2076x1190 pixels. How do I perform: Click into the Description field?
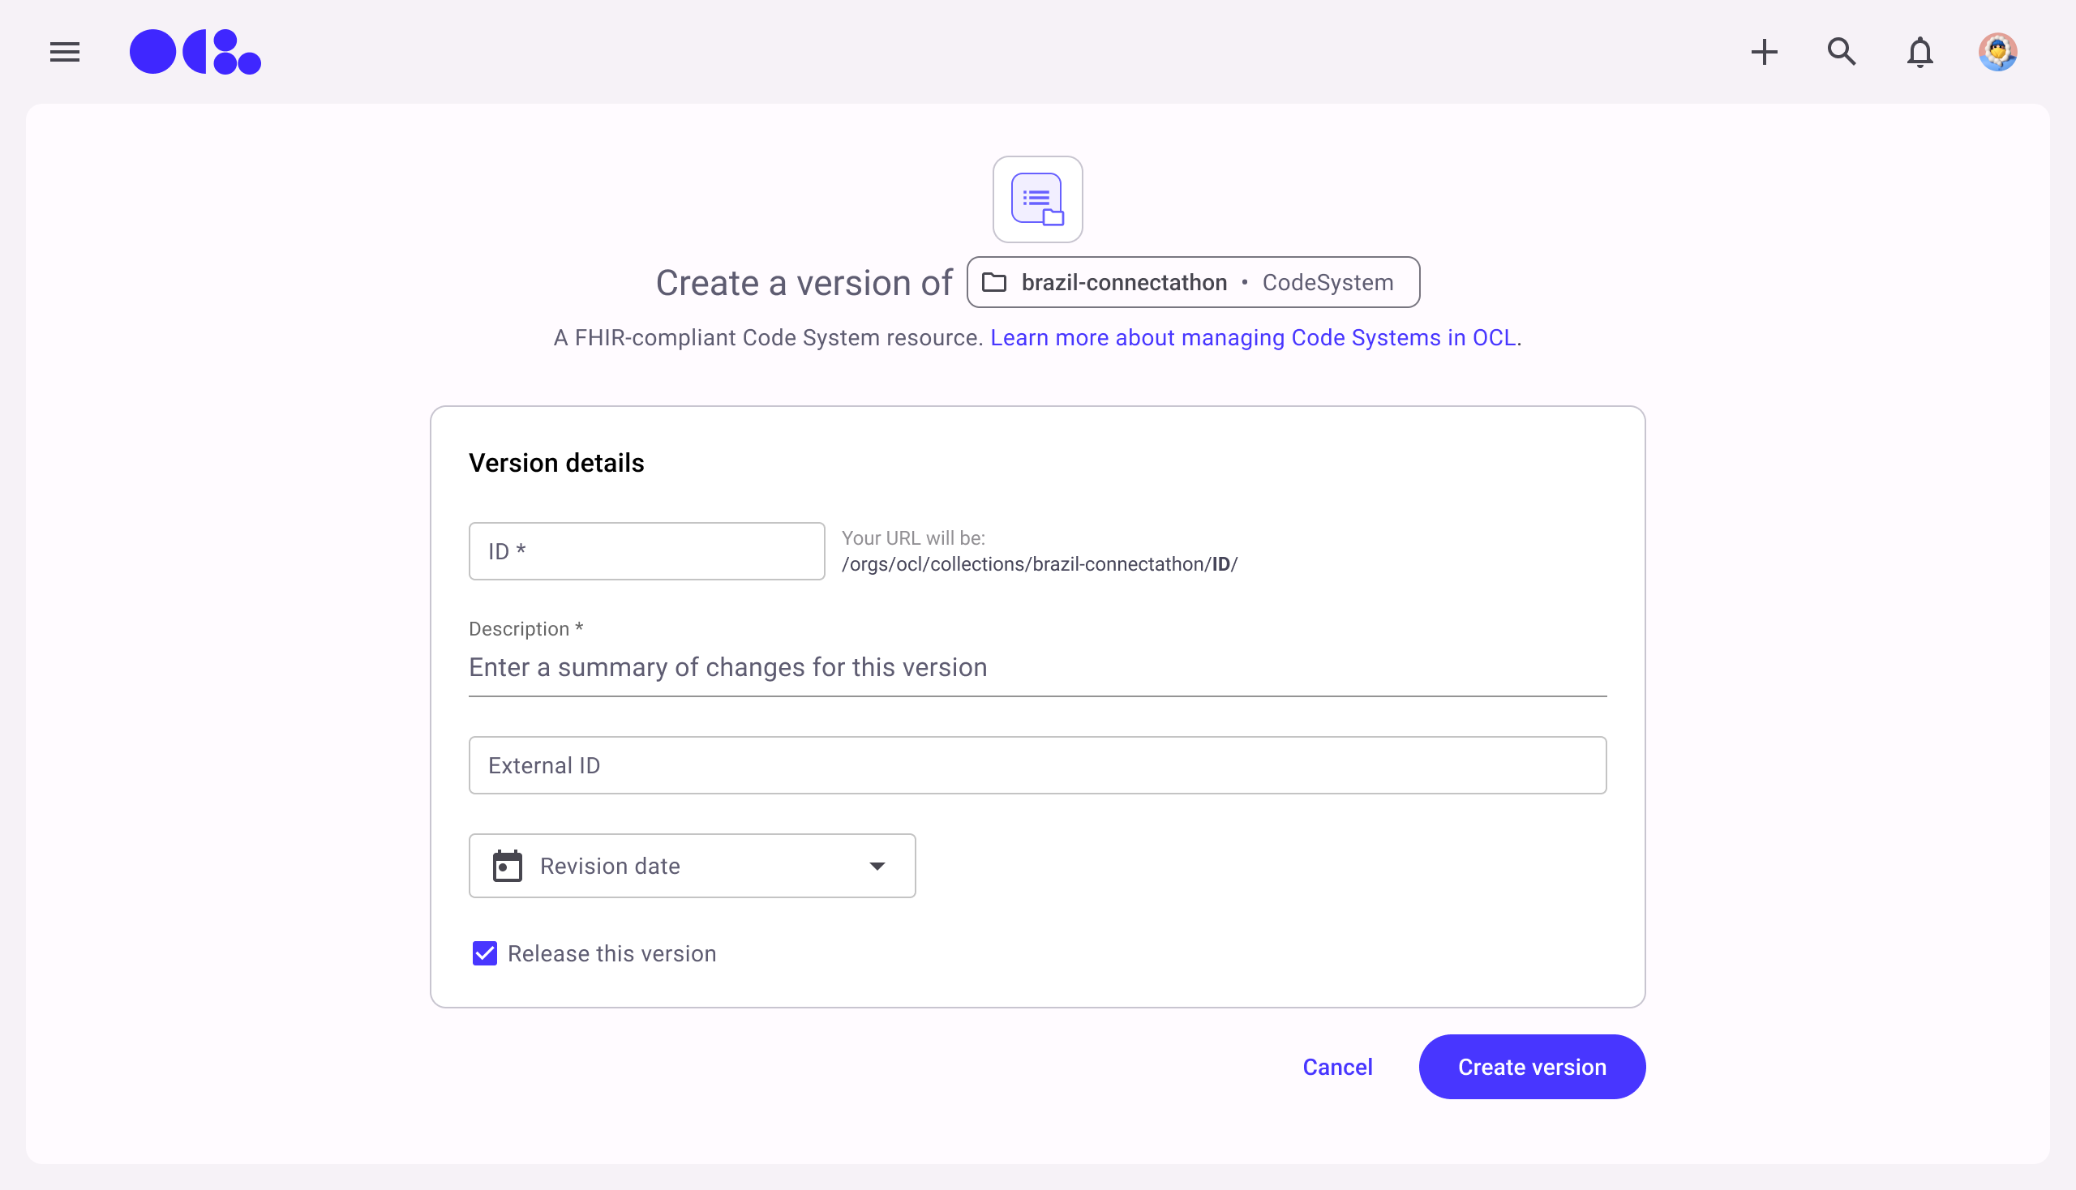coord(1036,668)
